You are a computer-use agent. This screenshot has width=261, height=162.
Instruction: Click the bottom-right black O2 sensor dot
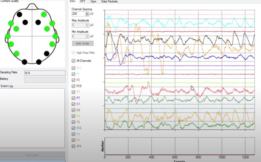tap(39, 62)
